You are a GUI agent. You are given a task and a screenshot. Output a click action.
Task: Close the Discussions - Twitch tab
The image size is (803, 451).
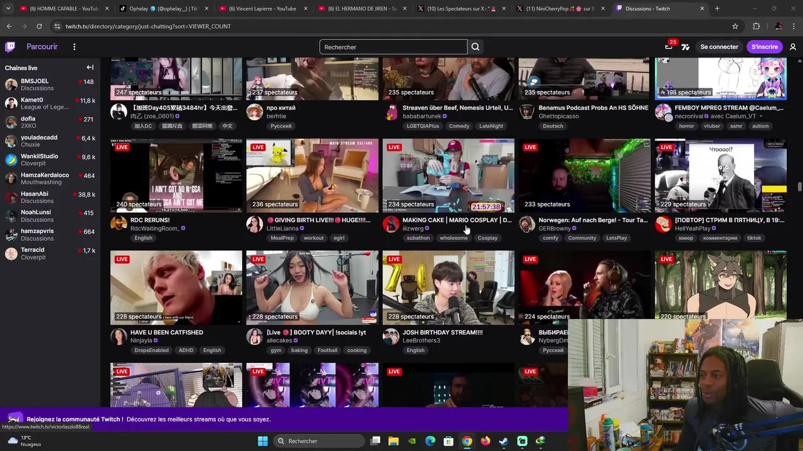click(702, 9)
